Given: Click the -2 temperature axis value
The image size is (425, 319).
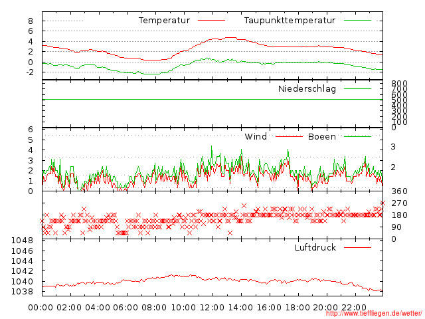Looking at the screenshot, I should click(x=29, y=72).
